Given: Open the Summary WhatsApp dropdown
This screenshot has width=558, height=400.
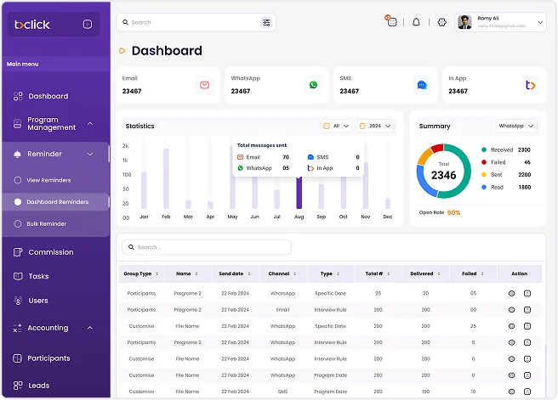Looking at the screenshot, I should pyautogui.click(x=516, y=126).
